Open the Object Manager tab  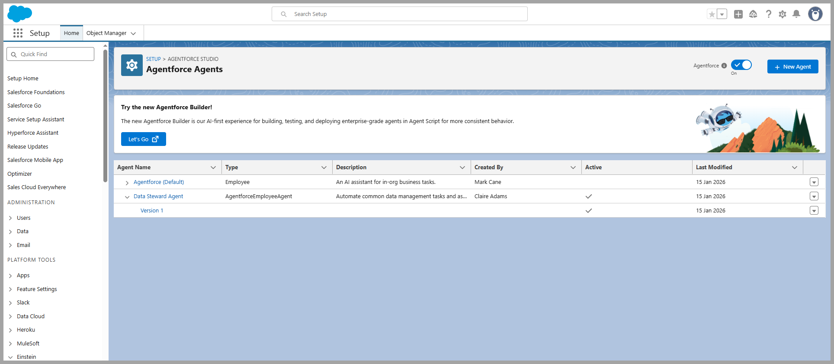(106, 33)
